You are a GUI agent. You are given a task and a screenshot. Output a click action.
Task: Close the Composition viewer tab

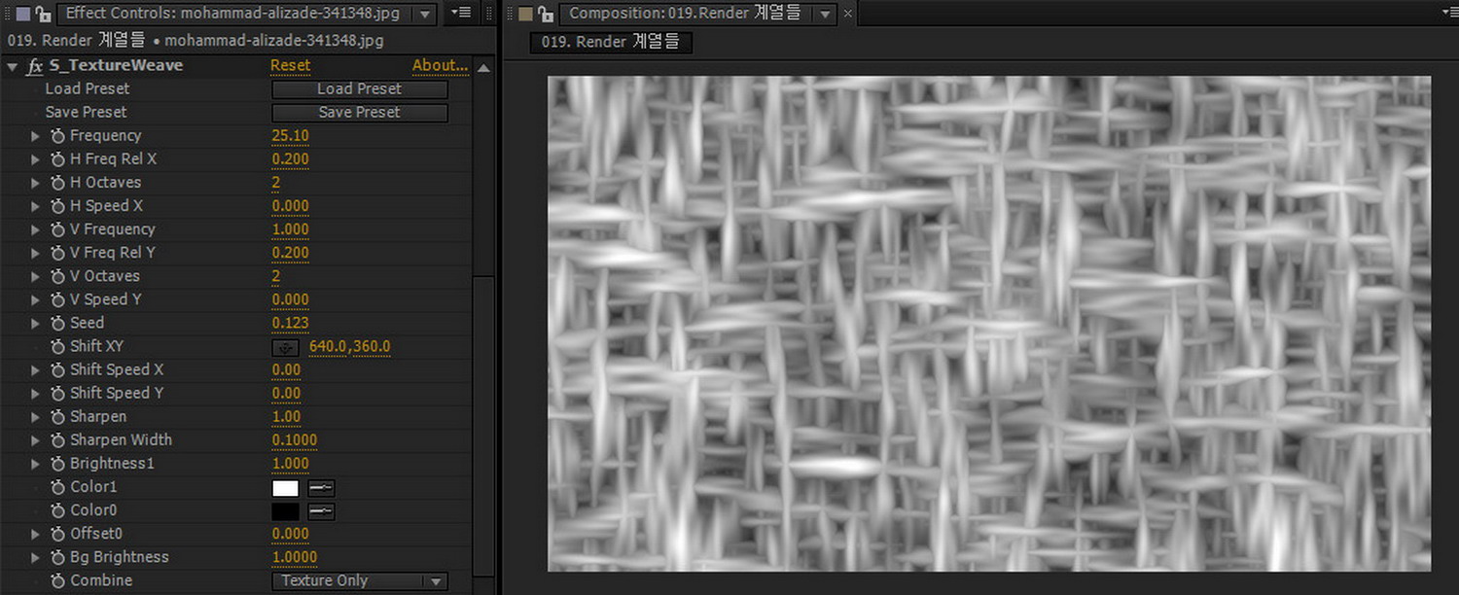coord(847,14)
